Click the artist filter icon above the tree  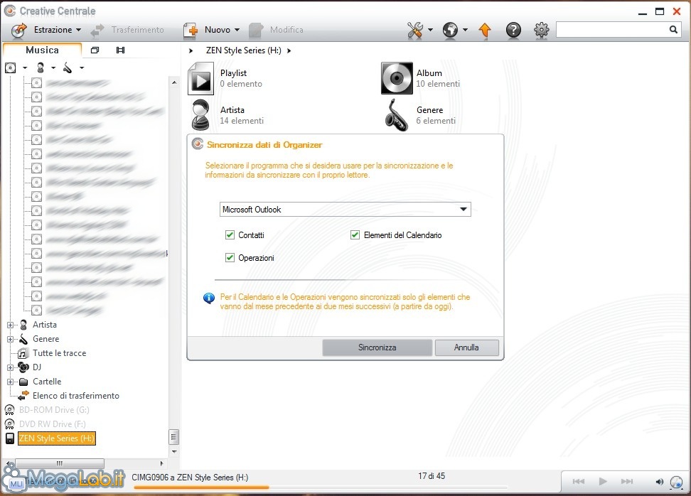41,68
